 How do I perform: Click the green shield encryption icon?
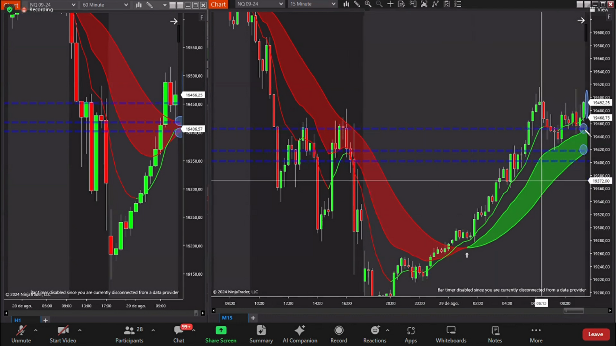pyautogui.click(x=9, y=9)
